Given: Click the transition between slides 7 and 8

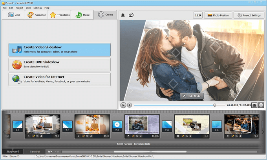Looking at the screenshot, I should (x=167, y=126).
